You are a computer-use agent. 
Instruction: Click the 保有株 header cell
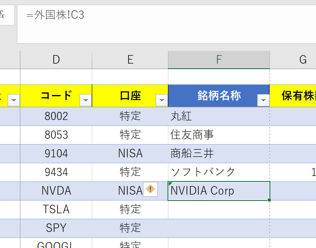point(293,96)
